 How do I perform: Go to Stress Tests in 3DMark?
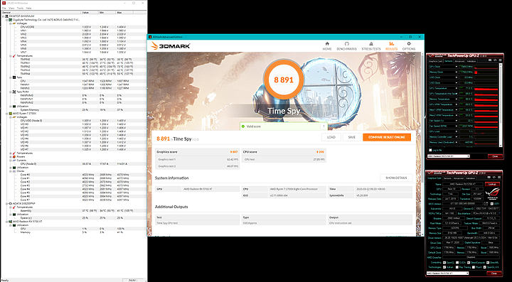click(371, 46)
